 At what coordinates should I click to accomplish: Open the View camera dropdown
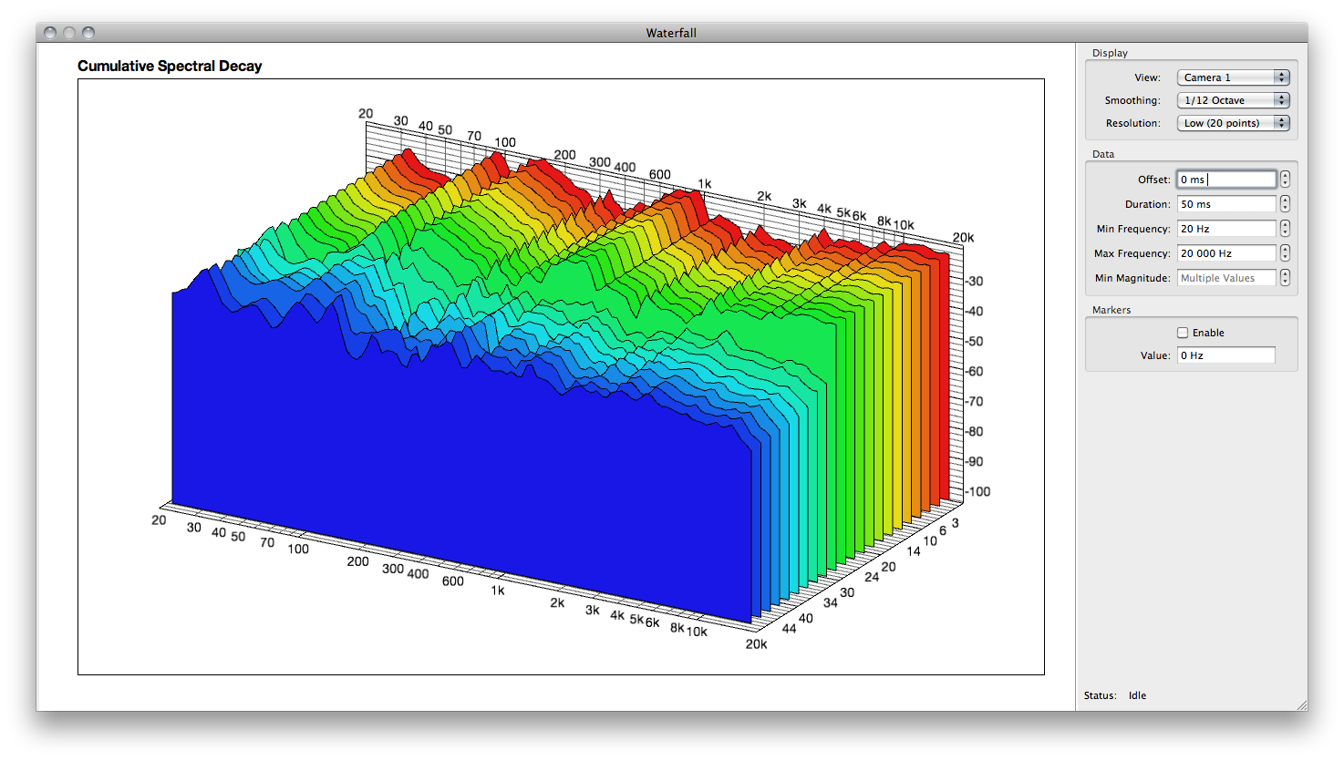click(1233, 77)
